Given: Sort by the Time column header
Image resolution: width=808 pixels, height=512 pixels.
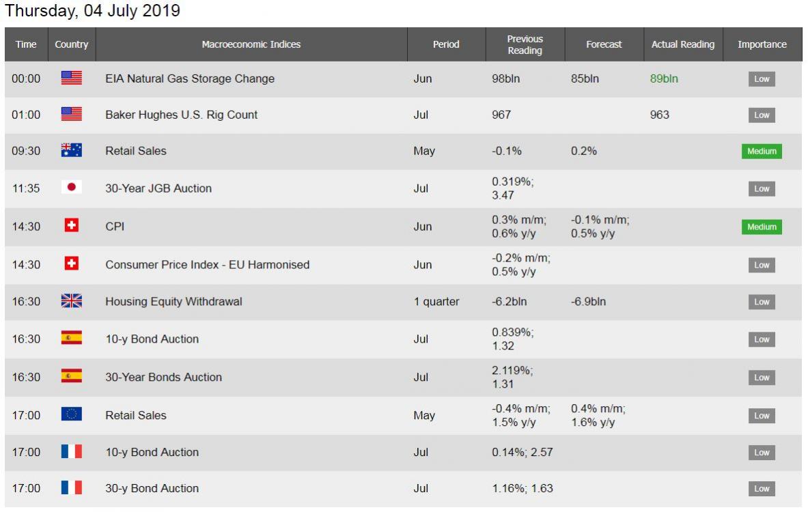Looking at the screenshot, I should tap(26, 44).
